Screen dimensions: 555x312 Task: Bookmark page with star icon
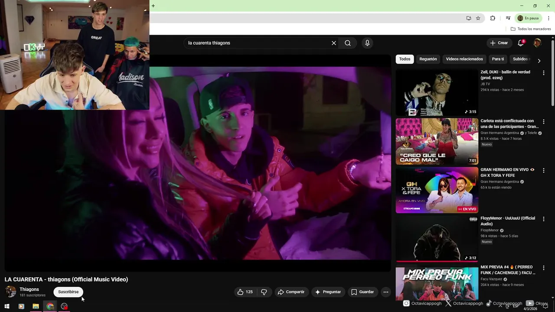pos(478,18)
